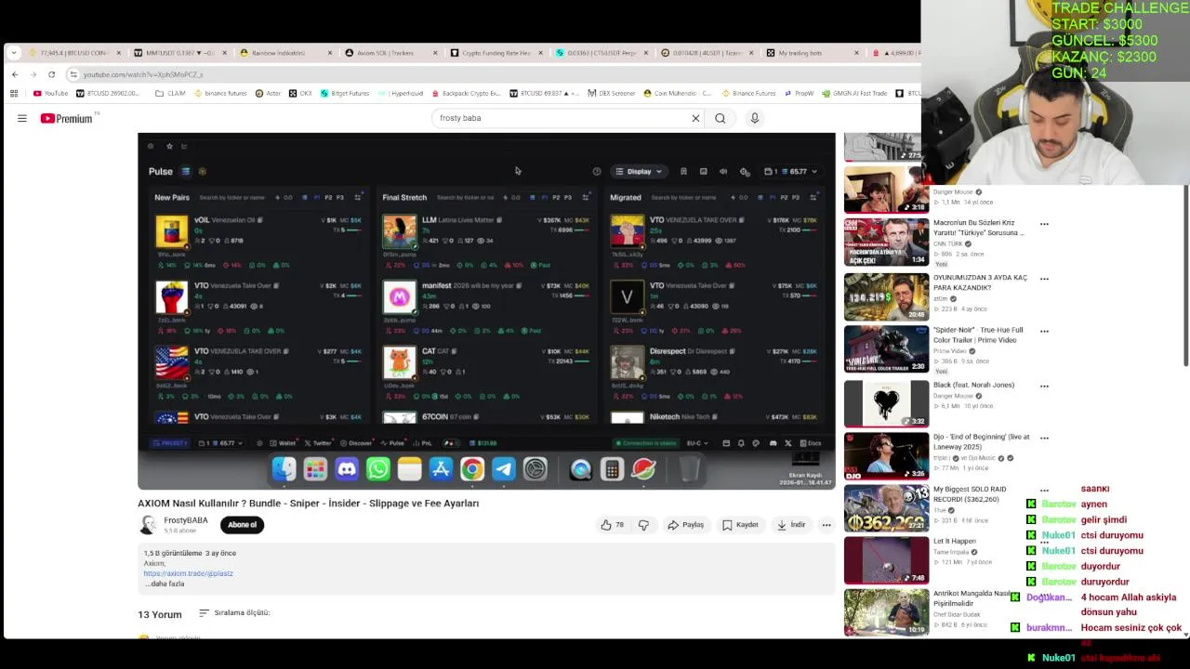The height and width of the screenshot is (669, 1190).
Task: Open the axiom.trade/@plastz link
Action: click(188, 573)
